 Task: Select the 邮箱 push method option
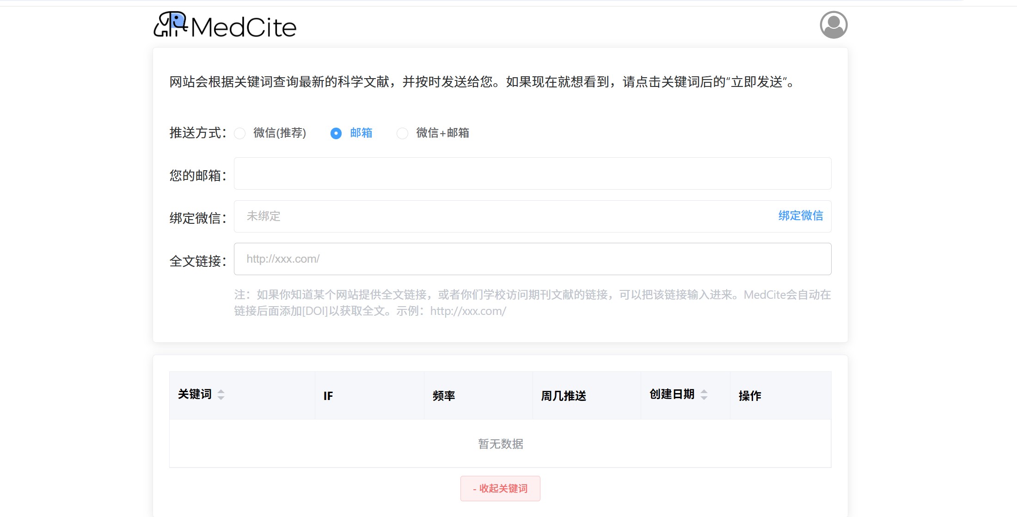[x=336, y=133]
